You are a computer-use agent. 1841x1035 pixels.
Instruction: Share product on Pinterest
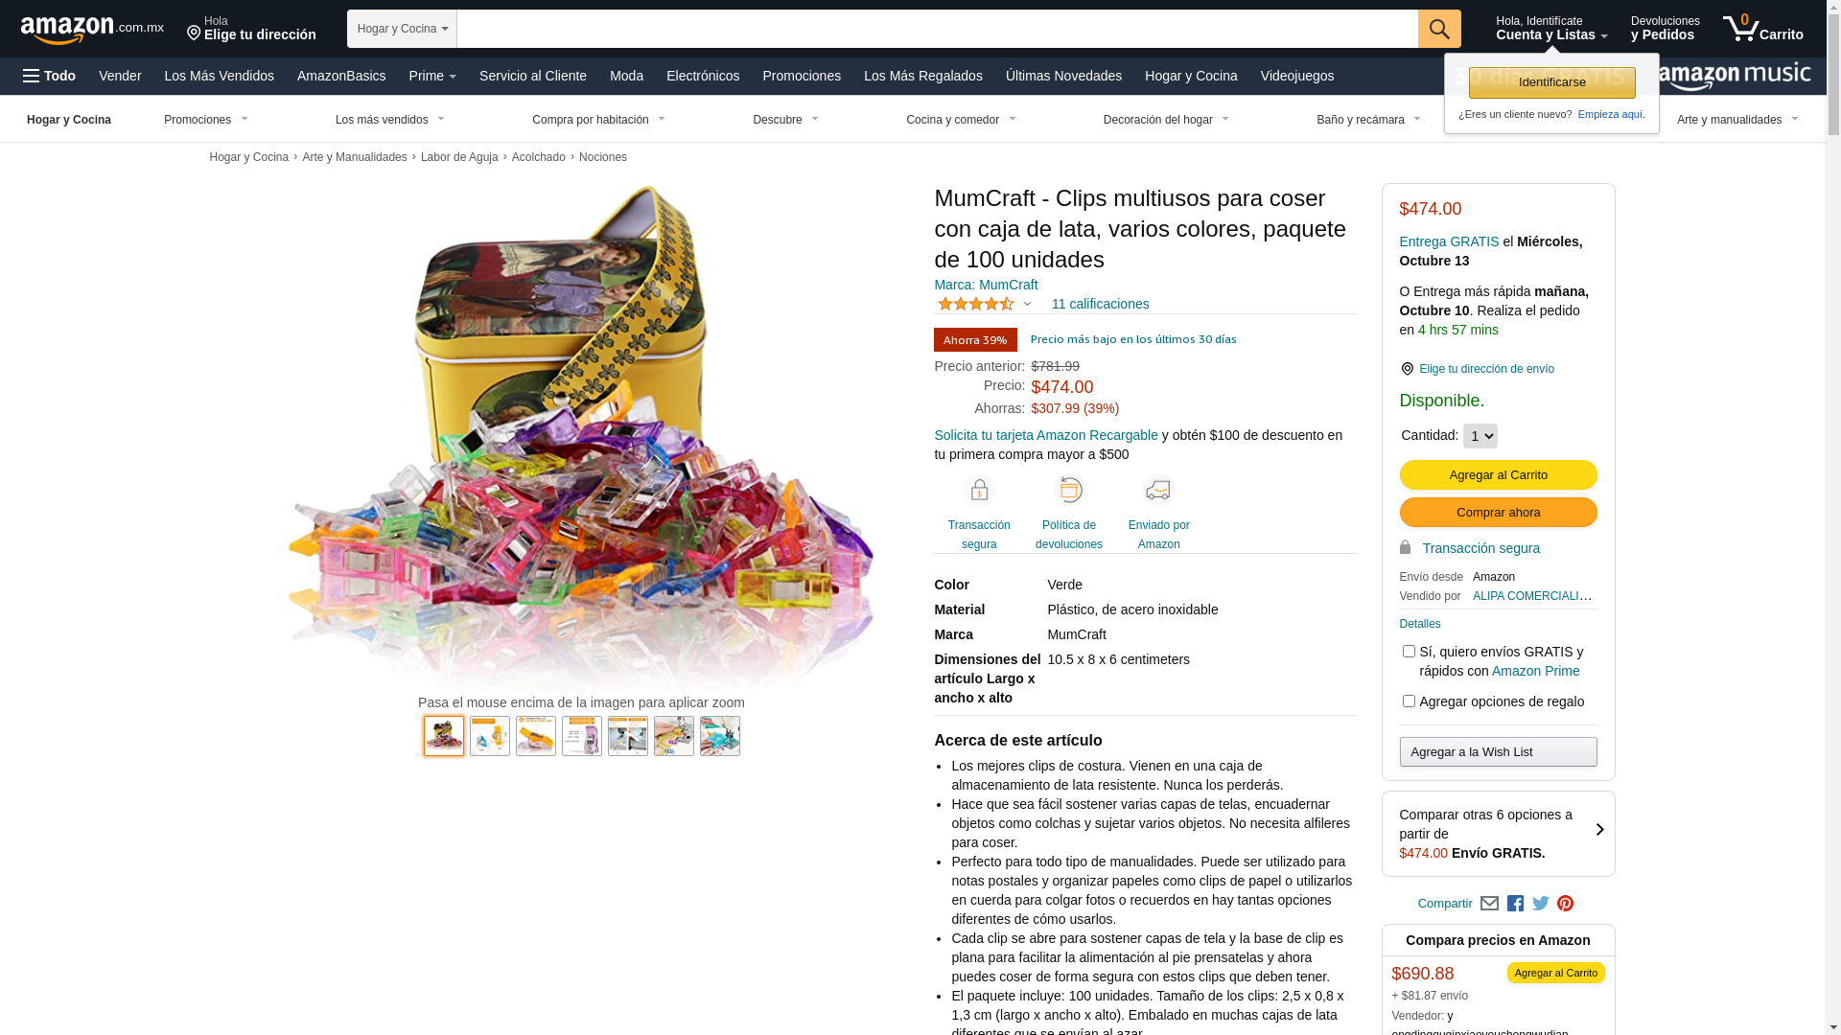click(x=1565, y=904)
